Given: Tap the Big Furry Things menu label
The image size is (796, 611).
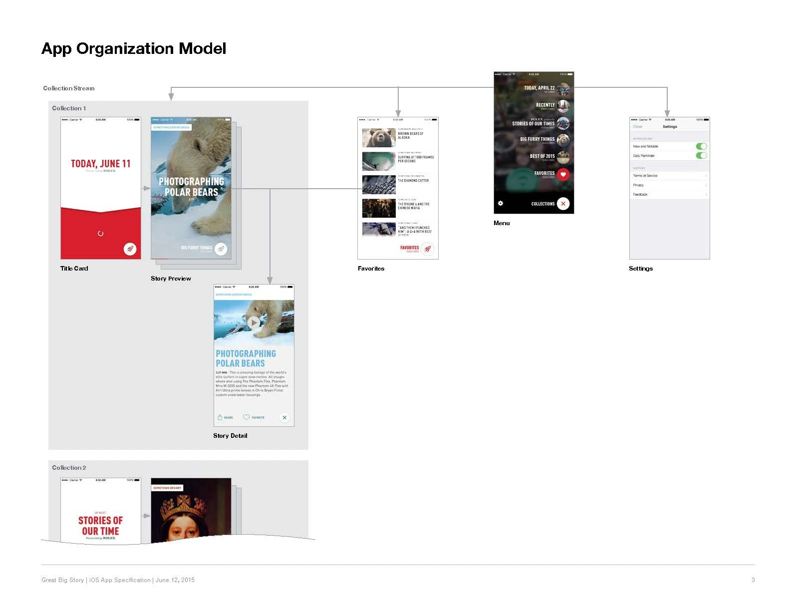Looking at the screenshot, I should [x=537, y=139].
